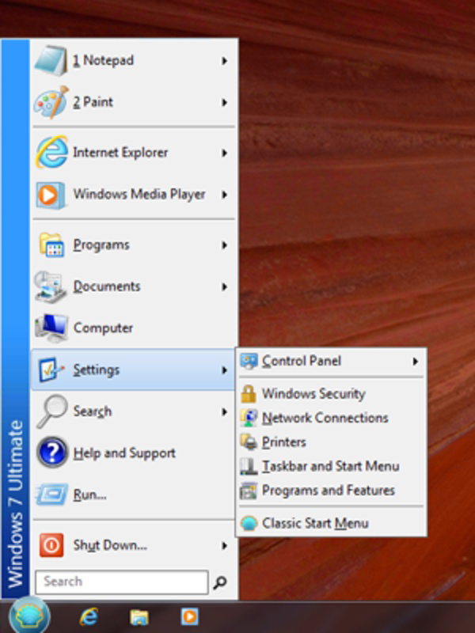The width and height of the screenshot is (475, 633).
Task: Open Windows Security from submenu
Action: pyautogui.click(x=331, y=393)
